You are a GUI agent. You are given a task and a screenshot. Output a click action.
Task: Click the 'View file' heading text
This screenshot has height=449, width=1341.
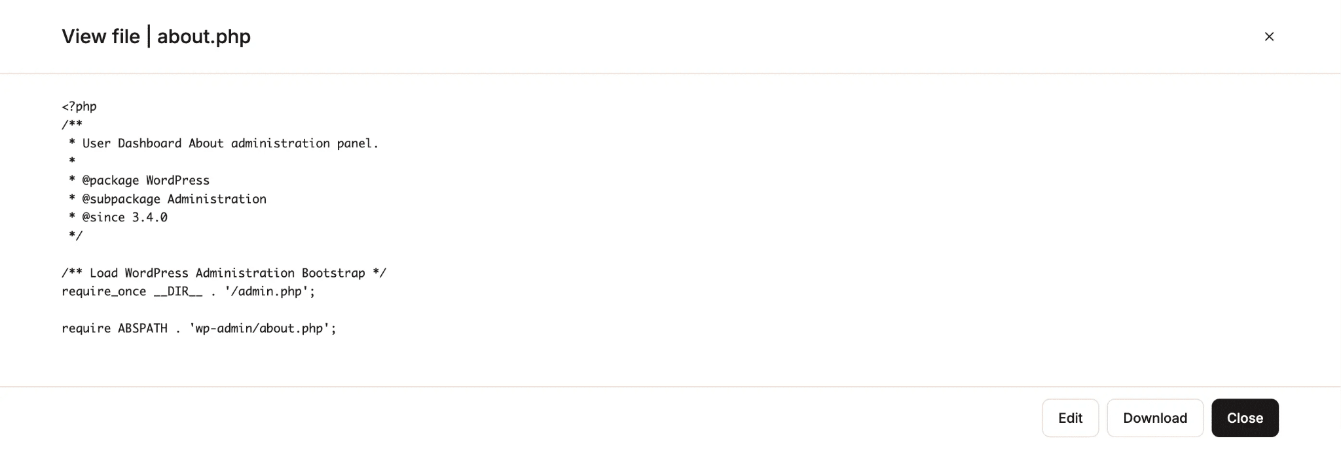coord(101,37)
